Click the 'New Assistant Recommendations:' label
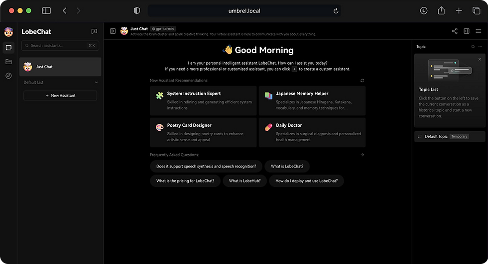Image resolution: width=488 pixels, height=264 pixels. pyautogui.click(x=179, y=81)
